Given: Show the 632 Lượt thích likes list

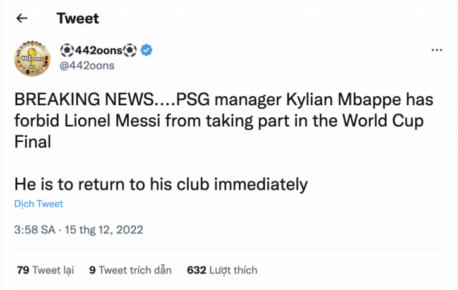Looking at the screenshot, I should pos(222,270).
